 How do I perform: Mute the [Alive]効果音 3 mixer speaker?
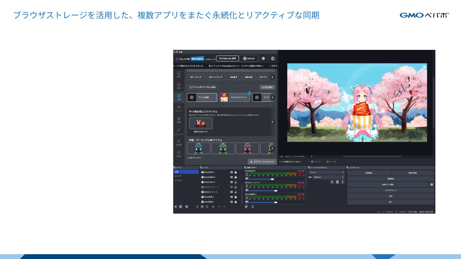pos(247,202)
